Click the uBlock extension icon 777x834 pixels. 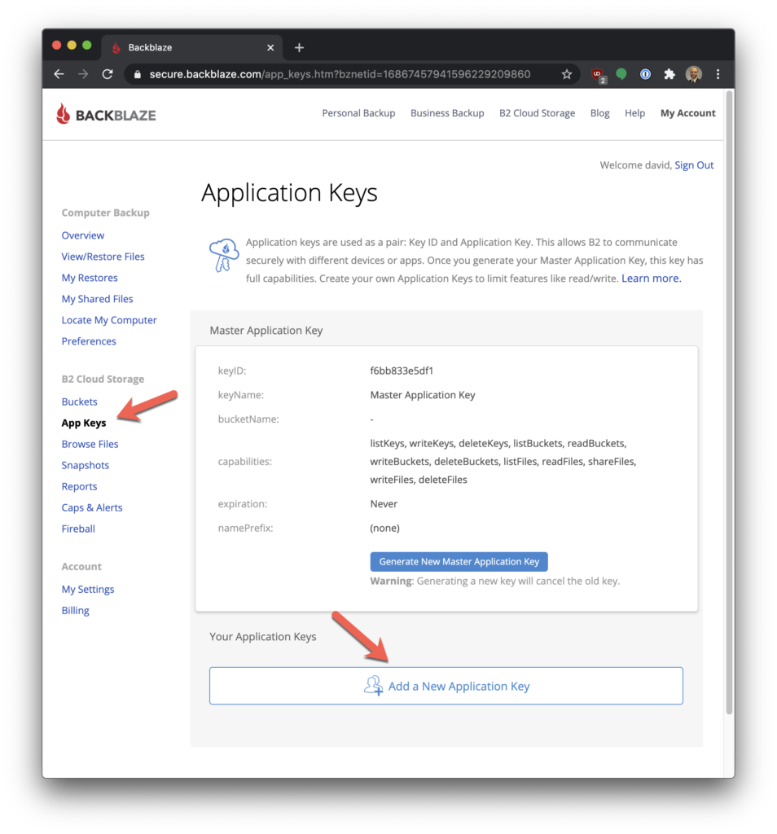click(x=598, y=74)
